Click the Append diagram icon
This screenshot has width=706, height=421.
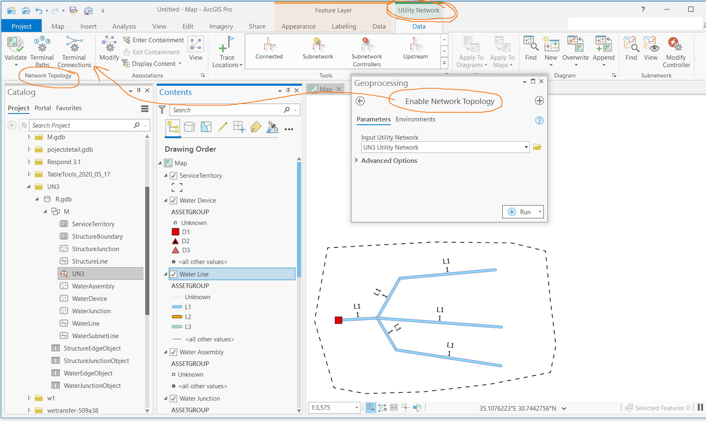(x=604, y=43)
